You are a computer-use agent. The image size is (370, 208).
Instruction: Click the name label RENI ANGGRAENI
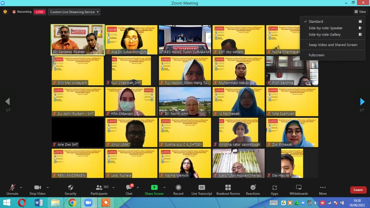tap(72, 175)
